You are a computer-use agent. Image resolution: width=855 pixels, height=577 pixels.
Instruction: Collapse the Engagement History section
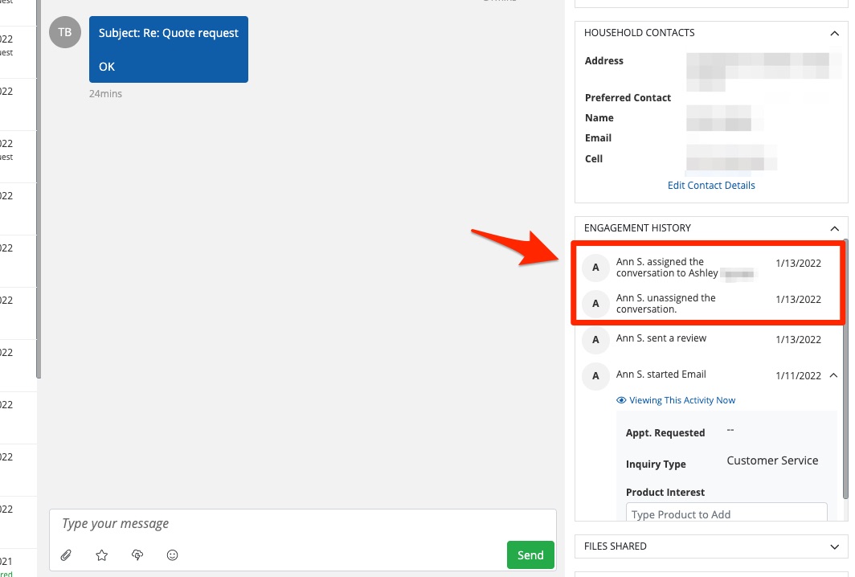834,228
